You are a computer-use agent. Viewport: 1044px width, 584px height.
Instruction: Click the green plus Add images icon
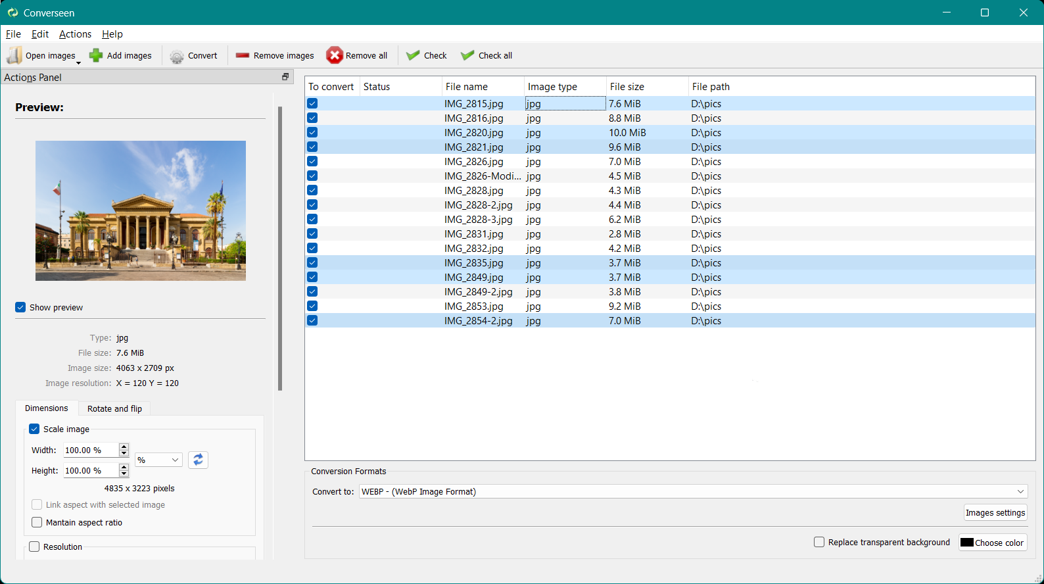click(x=96, y=55)
